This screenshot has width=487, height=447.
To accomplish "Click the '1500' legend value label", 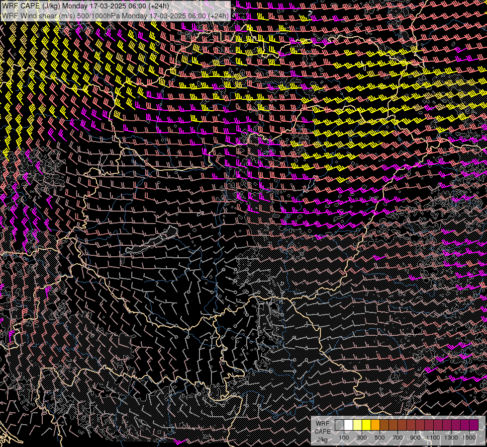I will click(x=469, y=438).
